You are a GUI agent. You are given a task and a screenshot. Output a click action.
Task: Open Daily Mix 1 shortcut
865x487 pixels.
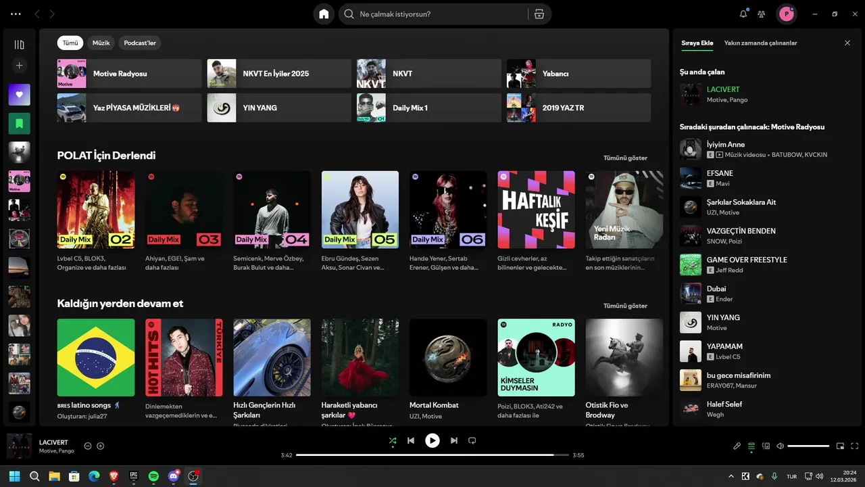(x=429, y=108)
